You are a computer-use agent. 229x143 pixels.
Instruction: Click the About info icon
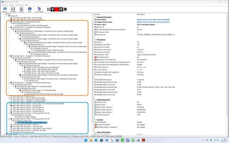pos(29,10)
